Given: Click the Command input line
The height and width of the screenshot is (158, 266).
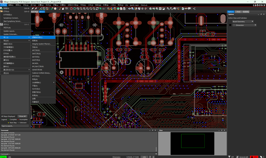Looking at the screenshot, I should [x=78, y=154].
